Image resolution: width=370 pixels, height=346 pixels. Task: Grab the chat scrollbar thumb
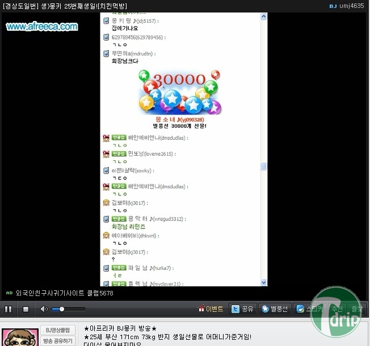coord(263,166)
